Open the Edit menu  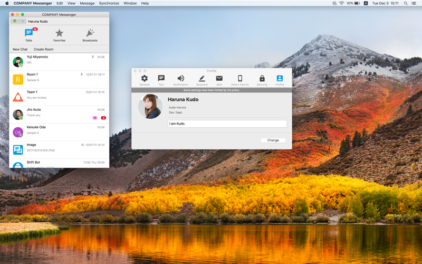pyautogui.click(x=60, y=3)
